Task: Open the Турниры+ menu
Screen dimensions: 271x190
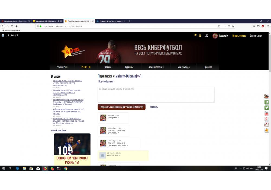Action: (x=130, y=67)
